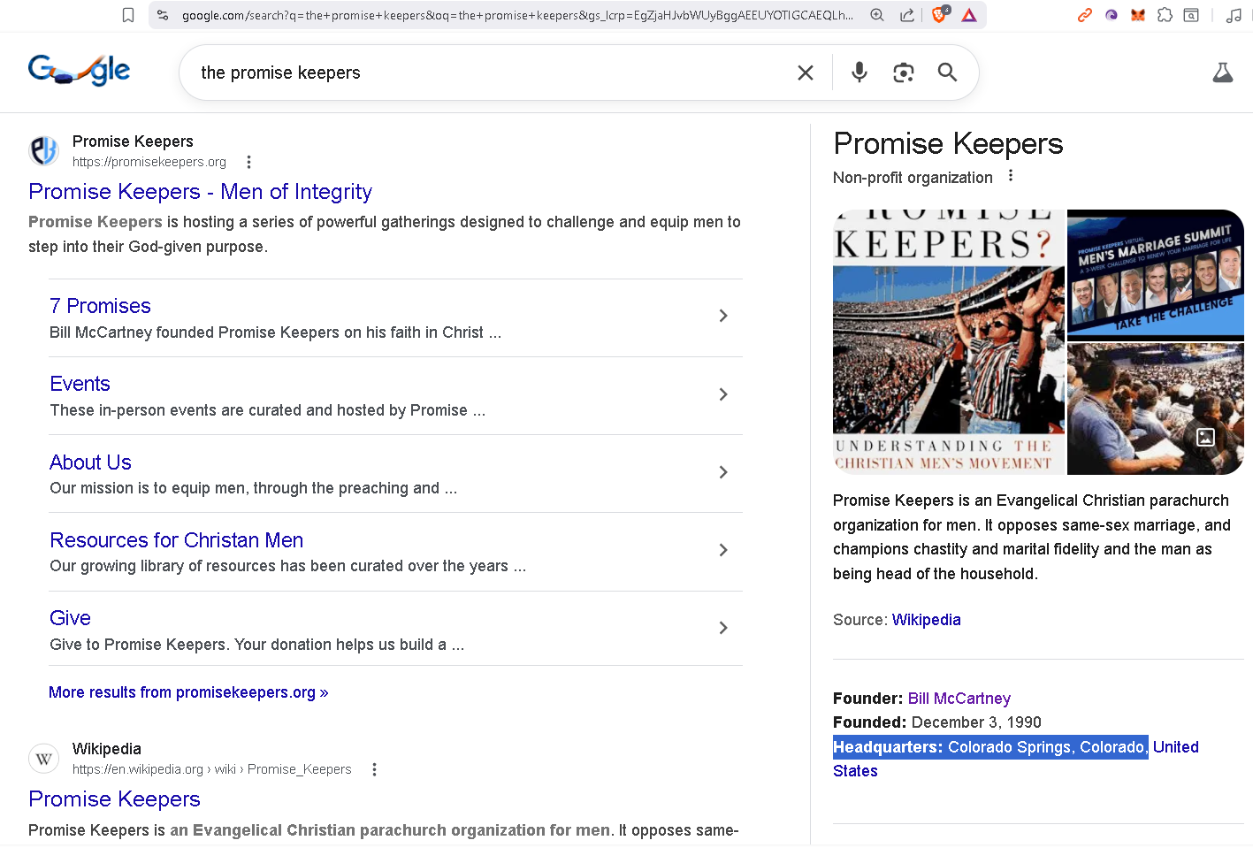Screen dimensions: 1253x848
Task: Click the browser extensions puzzle icon
Action: [1165, 15]
